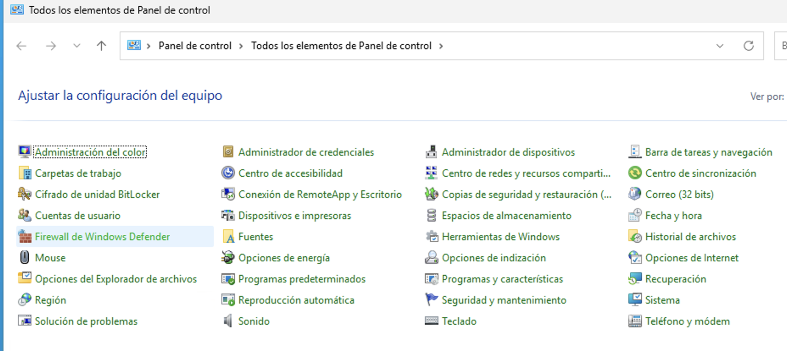Open the Fuentes icon
Image resolution: width=787 pixels, height=351 pixels.
click(228, 237)
